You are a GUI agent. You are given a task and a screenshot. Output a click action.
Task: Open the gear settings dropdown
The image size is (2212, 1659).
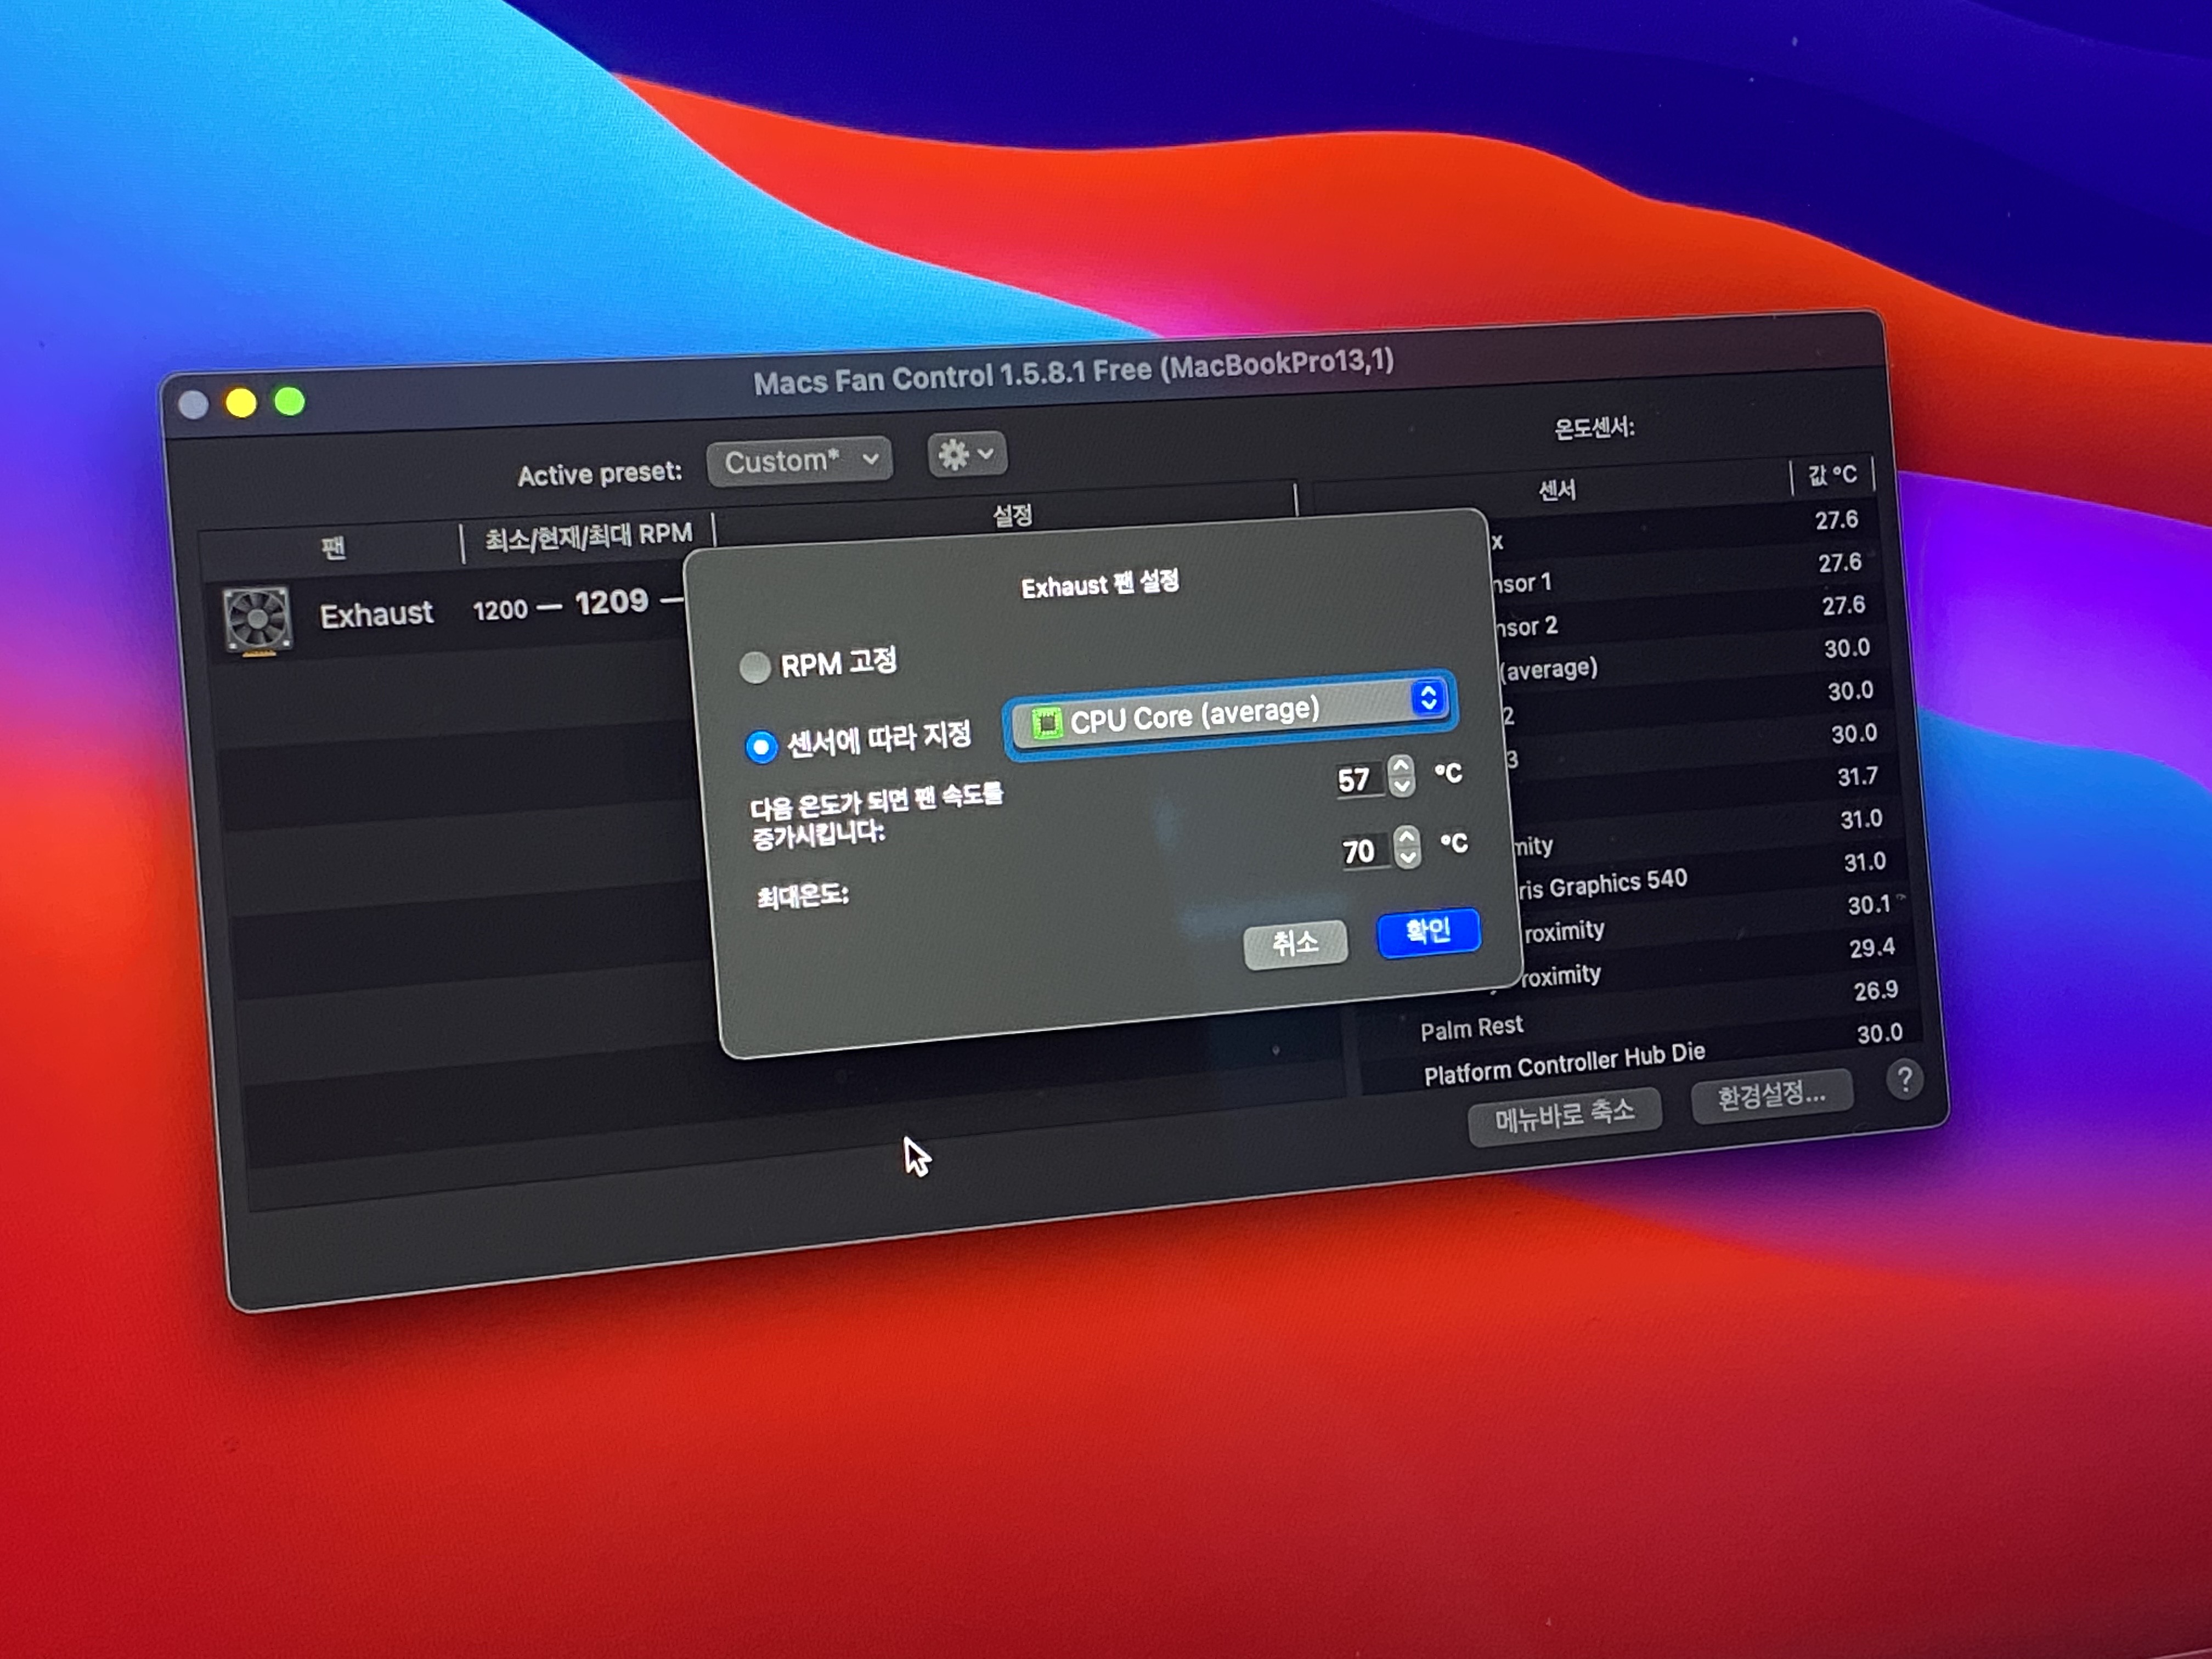[966, 455]
